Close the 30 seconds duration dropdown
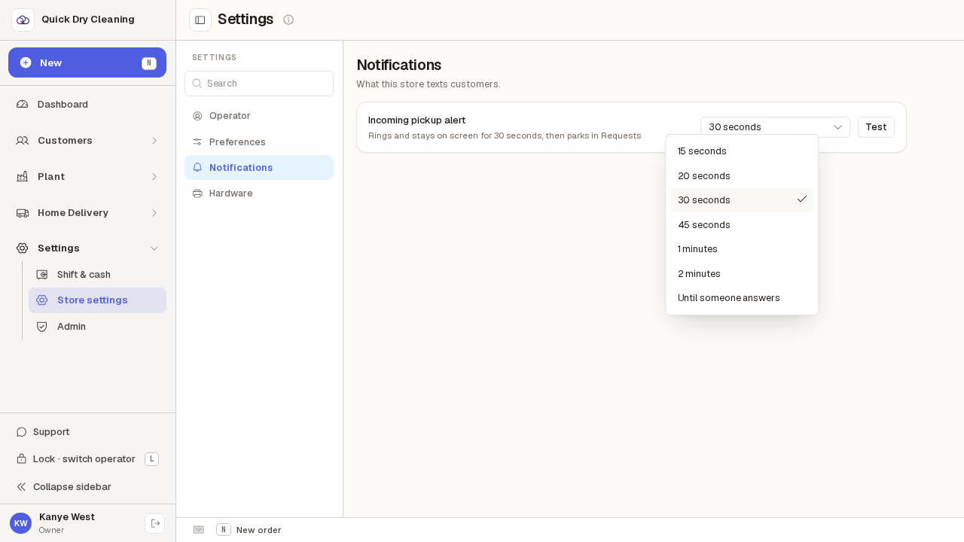The image size is (964, 542). 775,127
